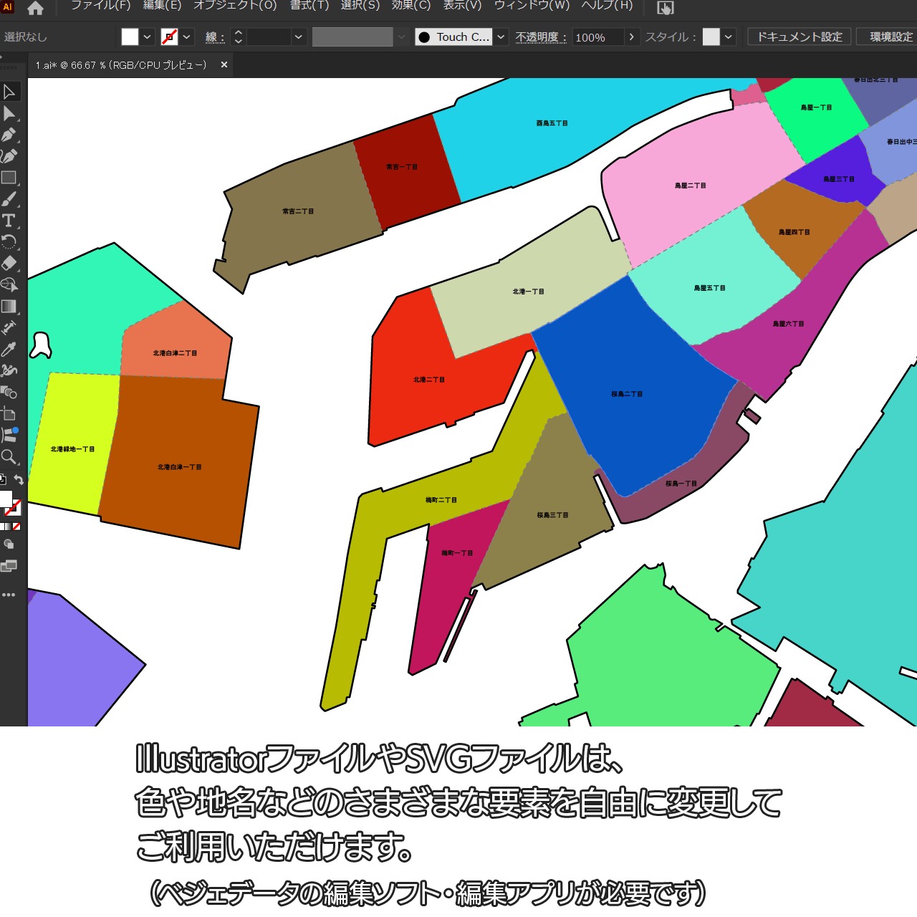Click the ドキュメント設定 button
The image size is (917, 917).
[800, 37]
